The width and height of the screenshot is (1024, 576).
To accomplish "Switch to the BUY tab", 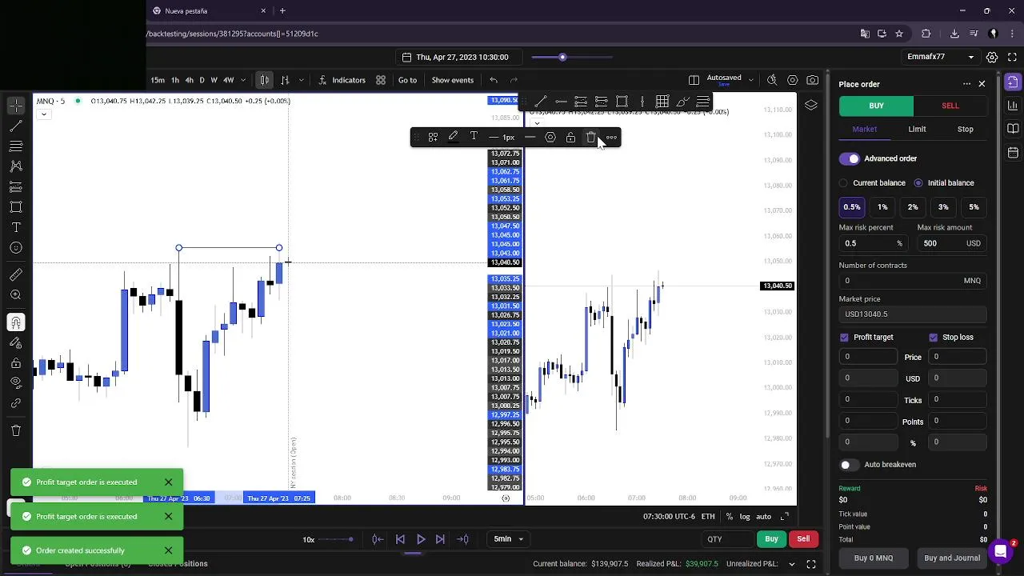I will 876,106.
